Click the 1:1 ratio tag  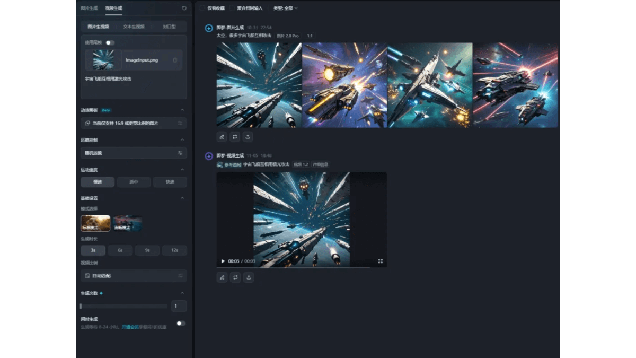coord(310,36)
